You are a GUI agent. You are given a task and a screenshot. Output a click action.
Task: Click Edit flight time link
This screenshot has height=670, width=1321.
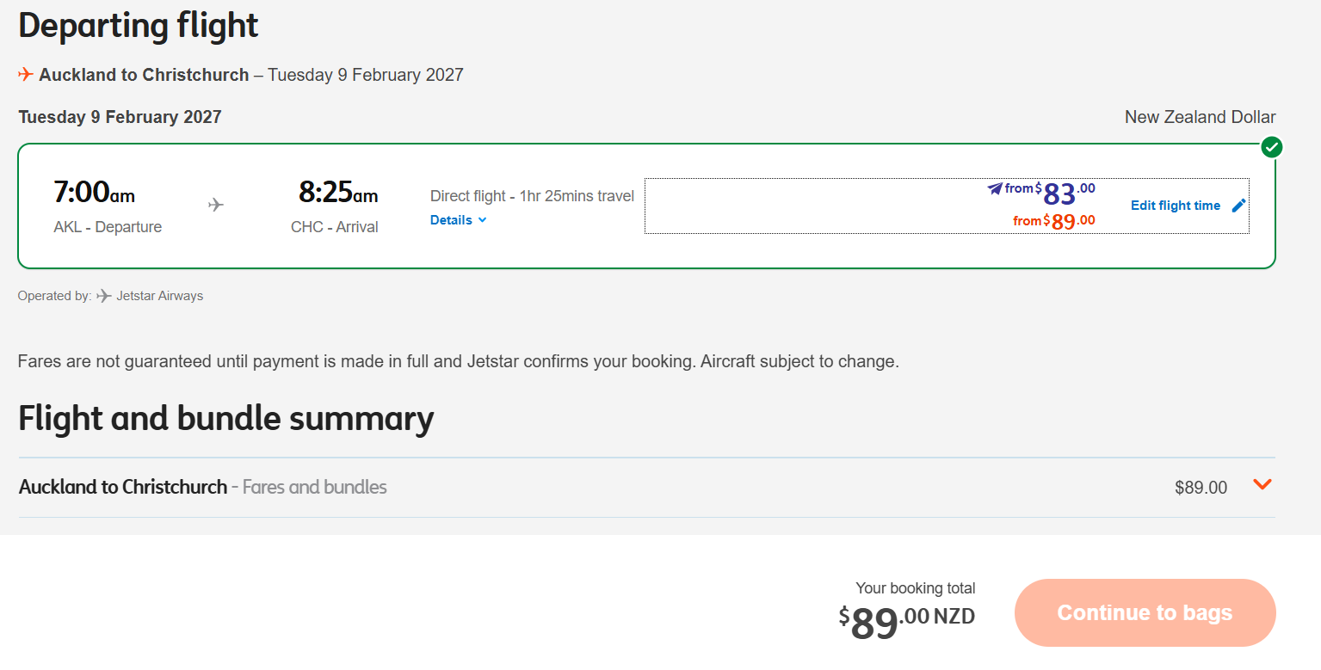[x=1176, y=205]
